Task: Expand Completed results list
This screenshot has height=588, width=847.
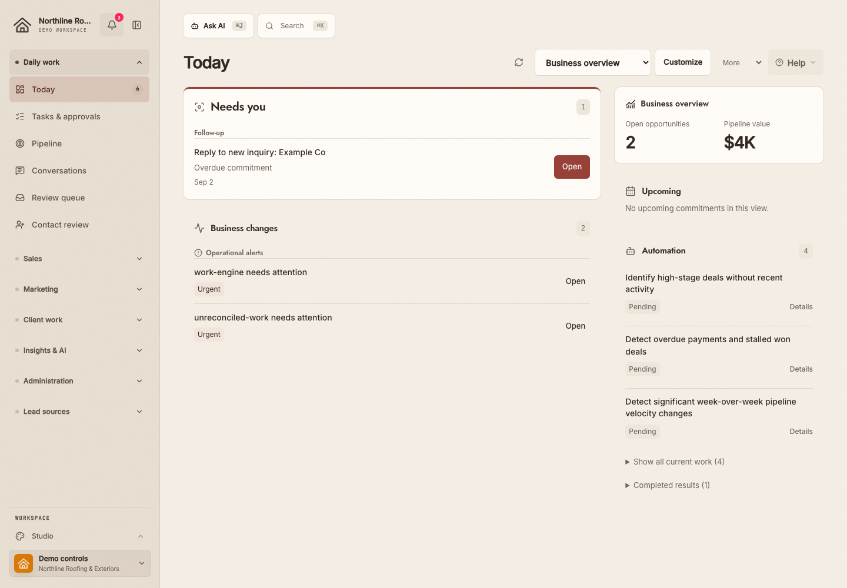Action: tap(668, 485)
